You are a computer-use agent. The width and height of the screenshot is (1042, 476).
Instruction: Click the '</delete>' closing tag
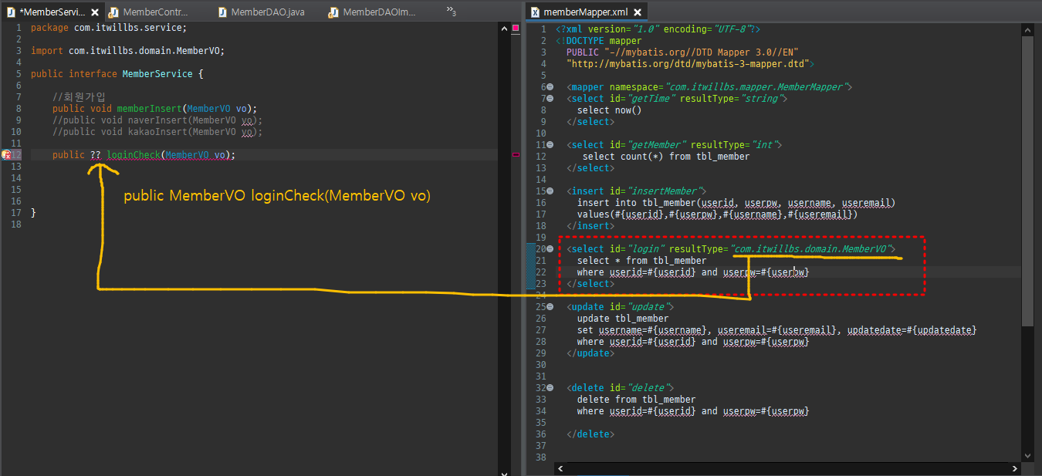[590, 434]
